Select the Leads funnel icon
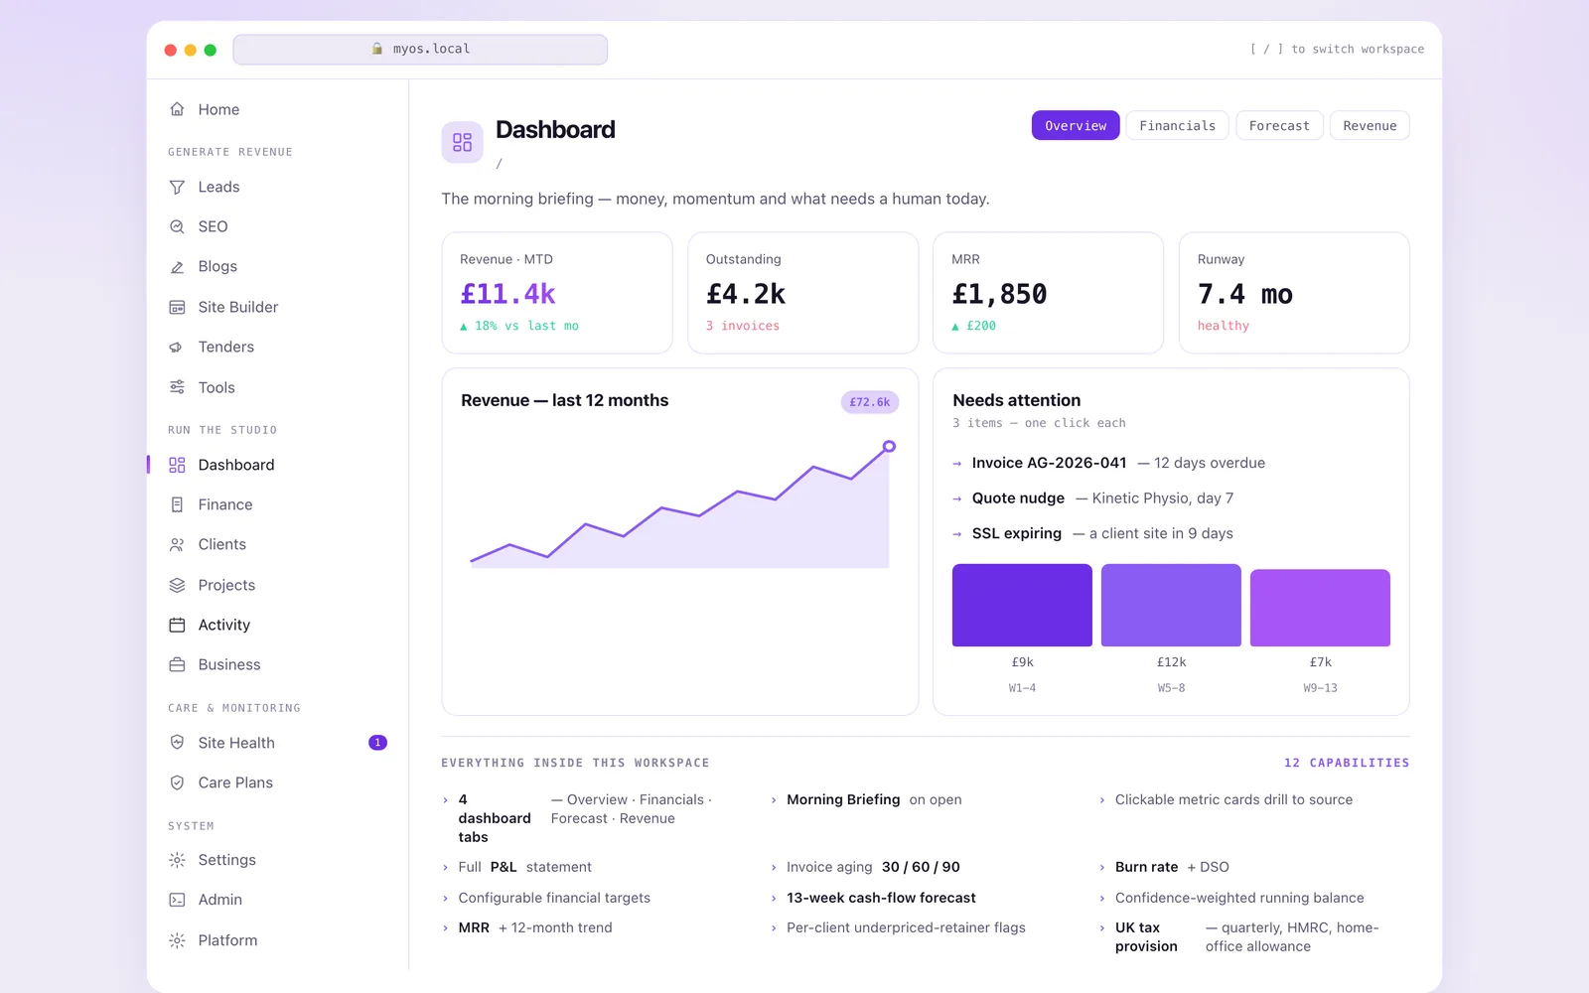This screenshot has width=1589, height=993. point(177,187)
